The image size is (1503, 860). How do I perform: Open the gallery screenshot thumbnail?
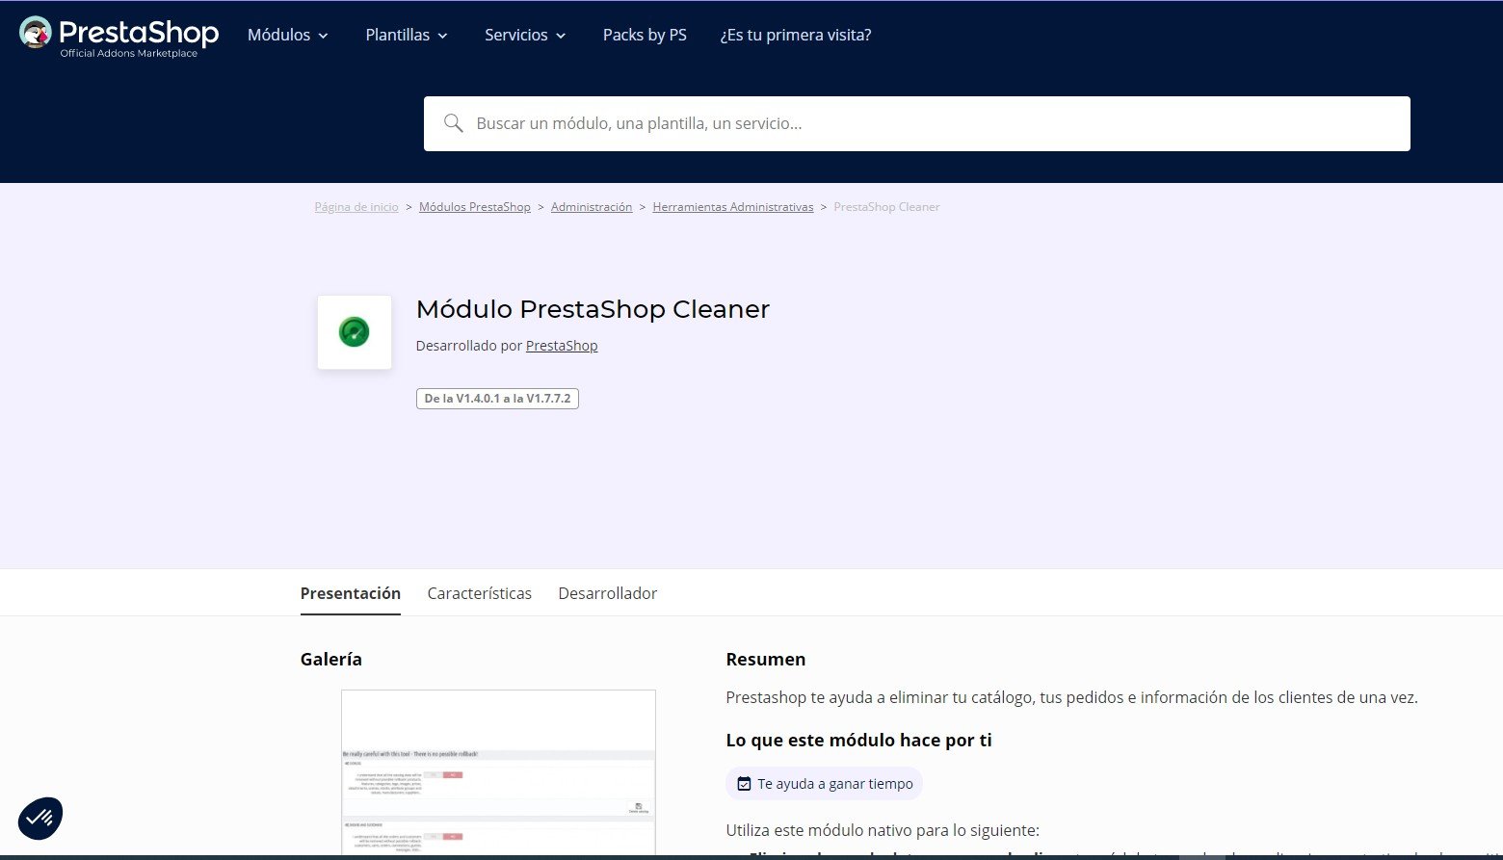pyautogui.click(x=498, y=772)
